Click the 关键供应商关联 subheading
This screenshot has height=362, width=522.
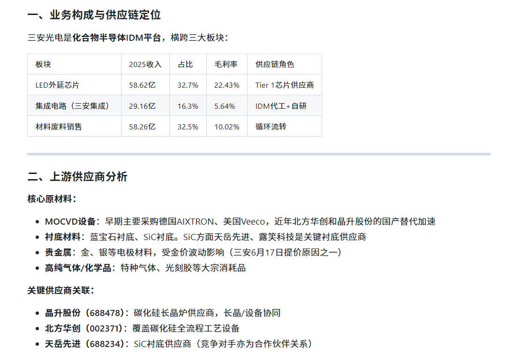(61, 290)
